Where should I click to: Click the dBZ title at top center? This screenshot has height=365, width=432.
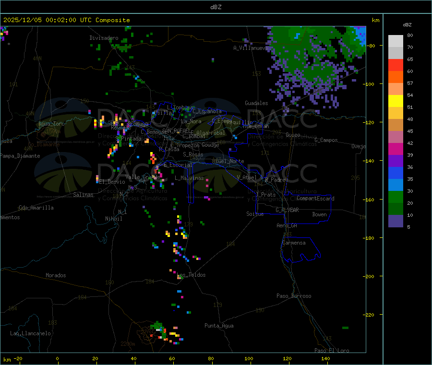[x=216, y=7]
